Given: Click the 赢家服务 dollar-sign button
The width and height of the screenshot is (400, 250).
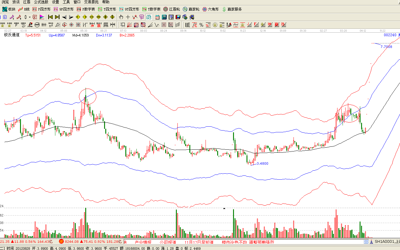Looking at the screenshot, I should 232,9.
